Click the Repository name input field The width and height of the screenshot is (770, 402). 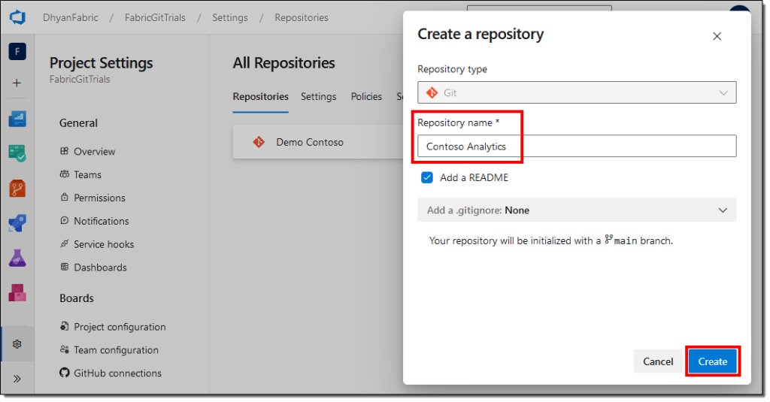tap(576, 147)
